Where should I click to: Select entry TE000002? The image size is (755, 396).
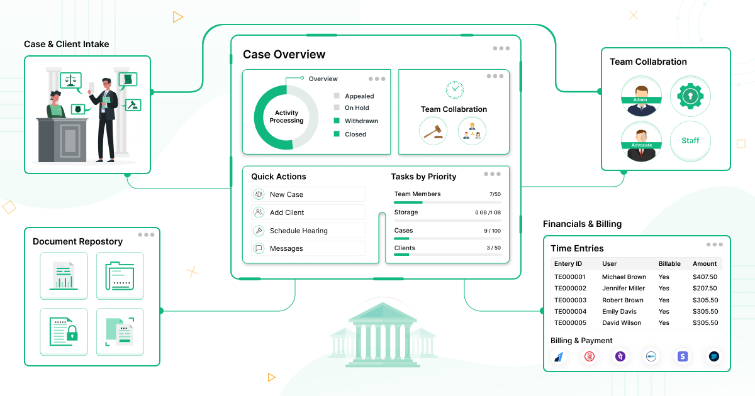click(570, 289)
